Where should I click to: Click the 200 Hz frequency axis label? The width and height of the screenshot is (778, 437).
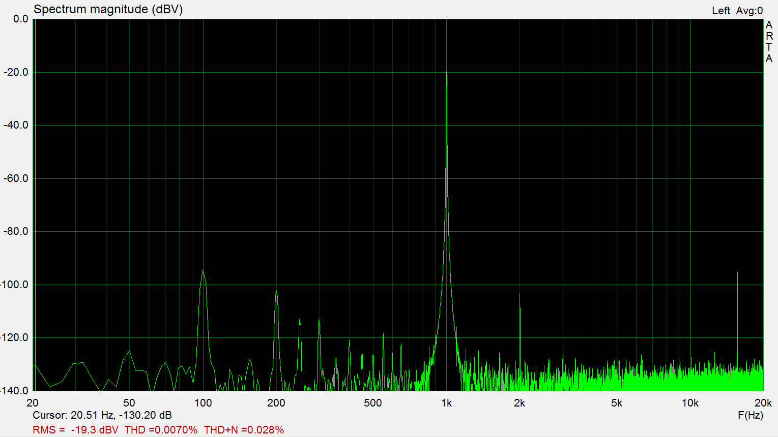click(276, 403)
